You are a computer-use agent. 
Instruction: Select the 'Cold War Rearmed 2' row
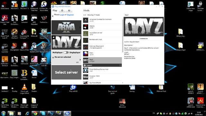[102, 47]
